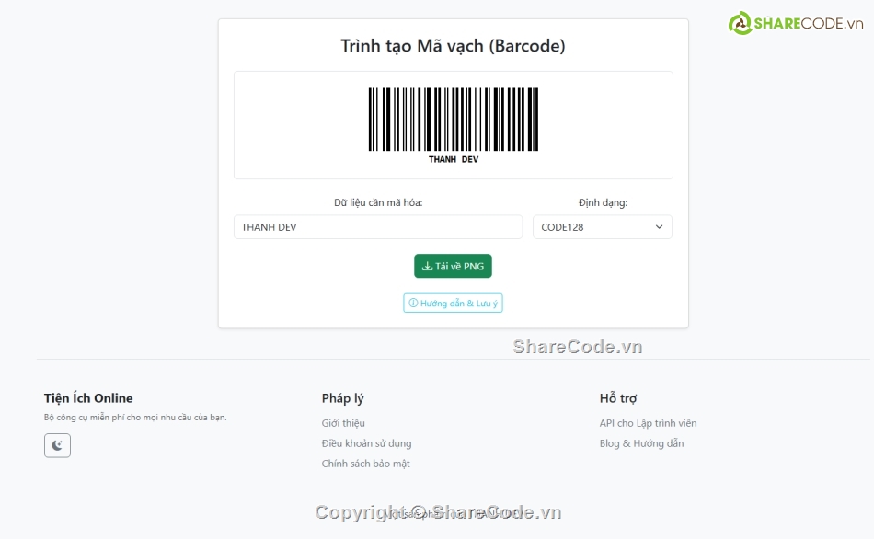874x539 pixels.
Task: Click the download icon on Tải về PNG
Action: [427, 267]
